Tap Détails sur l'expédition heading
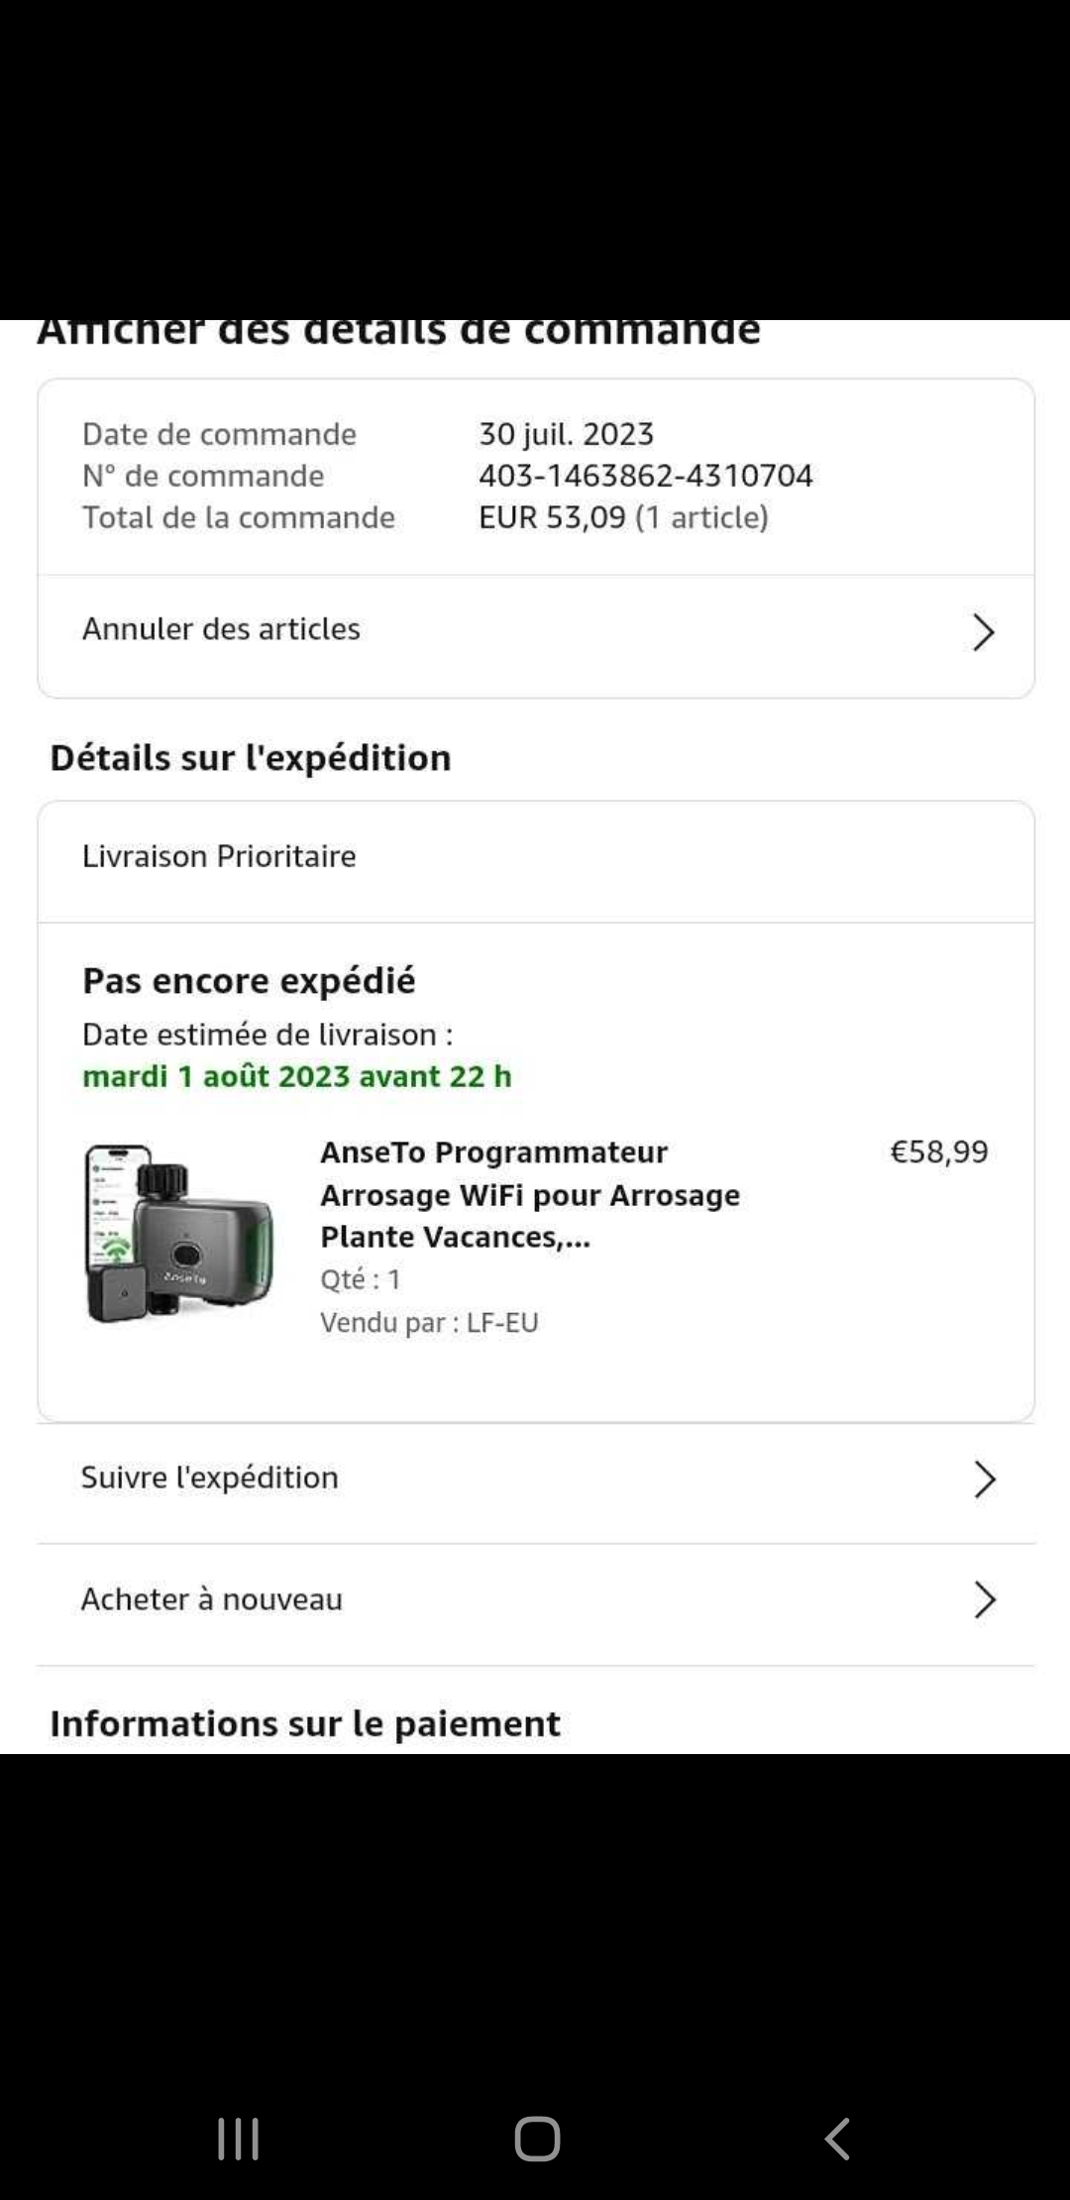This screenshot has height=2200, width=1070. click(x=251, y=758)
